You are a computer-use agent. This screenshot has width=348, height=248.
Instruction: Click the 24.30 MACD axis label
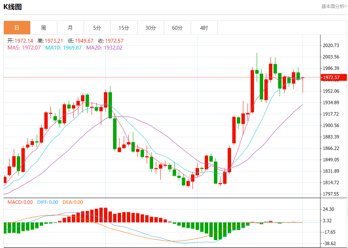pos(329,209)
